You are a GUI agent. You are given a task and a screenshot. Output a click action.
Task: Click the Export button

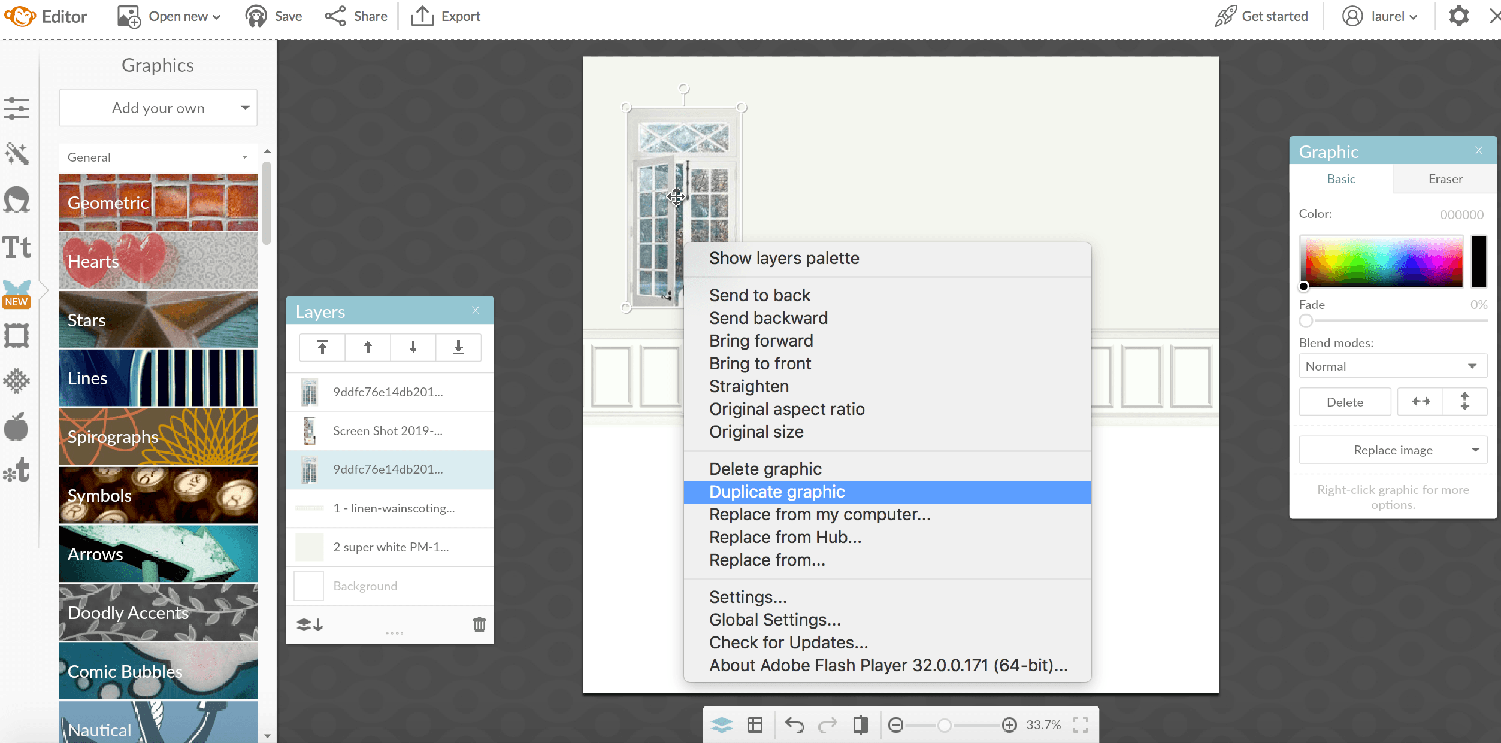click(446, 16)
